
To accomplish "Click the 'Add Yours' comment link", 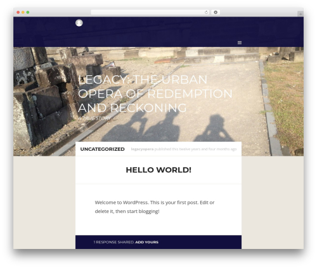I will point(147,242).
